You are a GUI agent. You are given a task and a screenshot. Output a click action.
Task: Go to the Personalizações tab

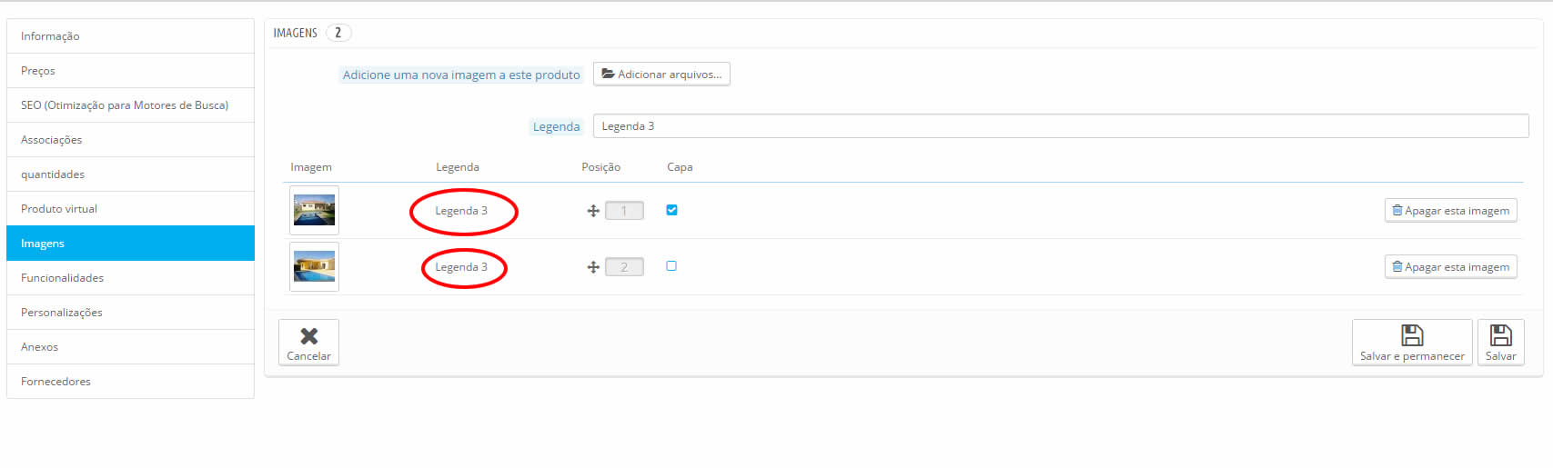[130, 313]
